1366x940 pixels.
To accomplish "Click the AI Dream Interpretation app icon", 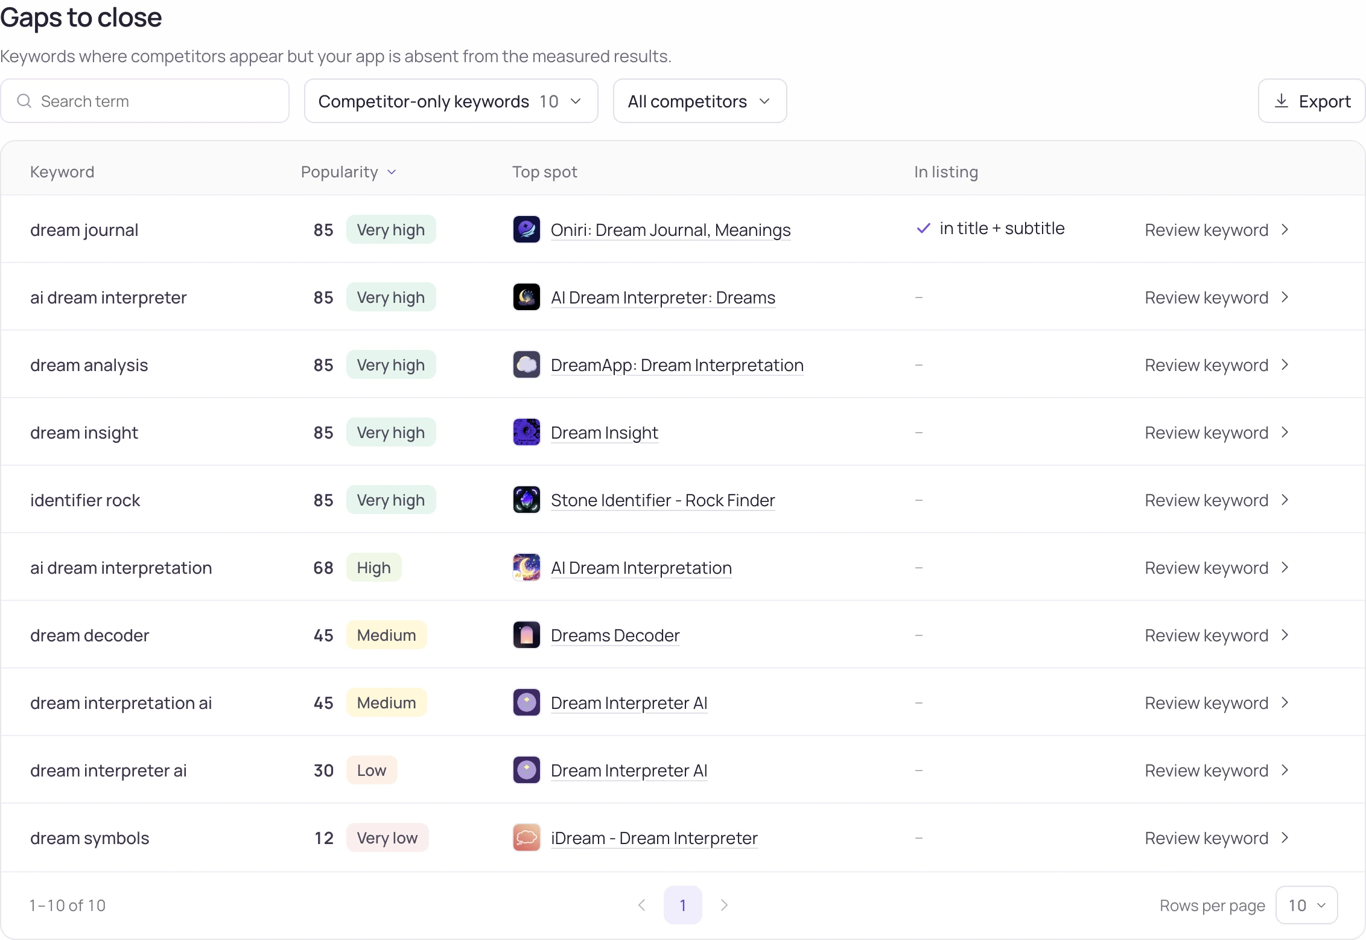I will 526,568.
